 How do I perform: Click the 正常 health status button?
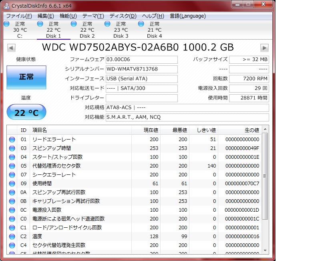[x=26, y=77]
